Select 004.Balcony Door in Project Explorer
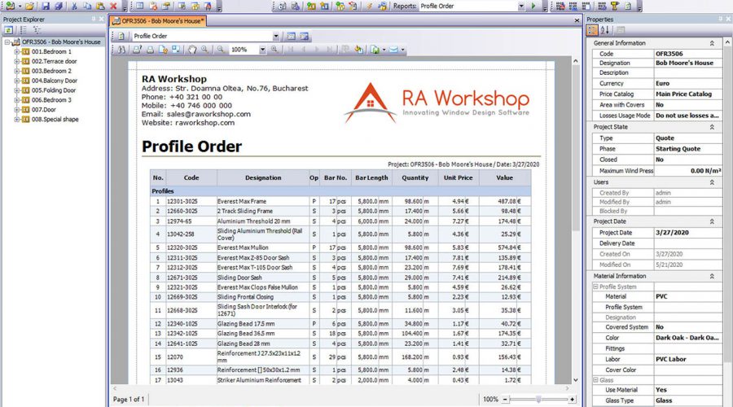733x407 pixels. pyautogui.click(x=55, y=81)
